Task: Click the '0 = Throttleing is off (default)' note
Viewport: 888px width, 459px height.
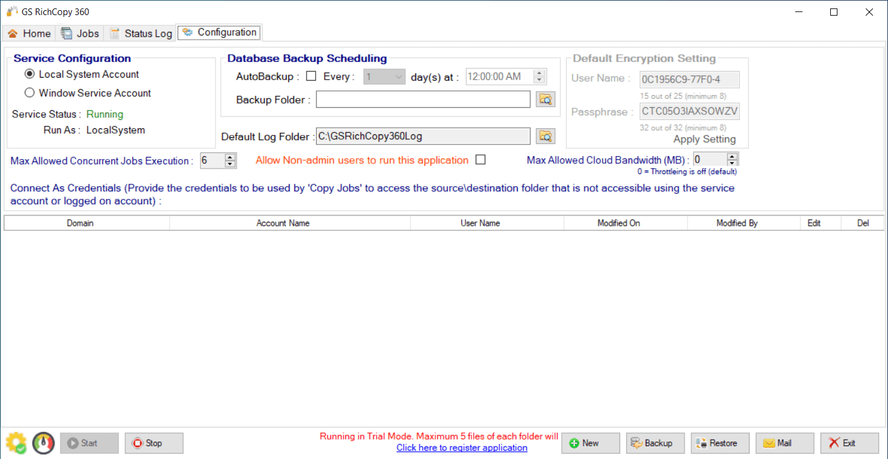Action: [687, 172]
